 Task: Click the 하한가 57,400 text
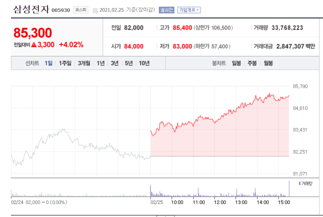pos(212,46)
